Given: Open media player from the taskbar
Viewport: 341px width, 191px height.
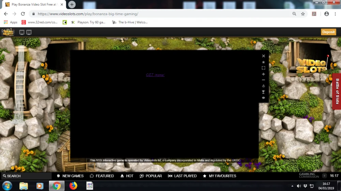Looking at the screenshot, I should 40,186.
